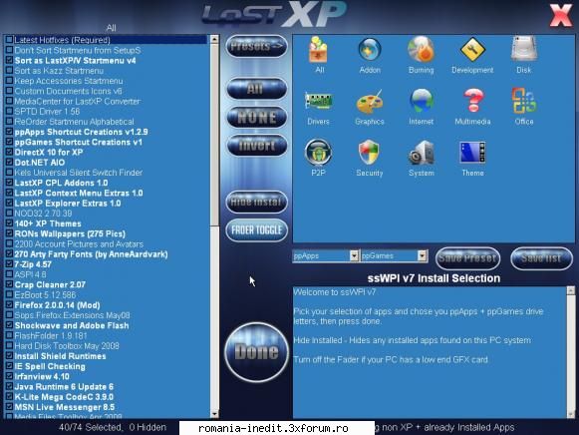Select IE Spell Checking entry
Image resolution: width=579 pixels, height=435 pixels.
point(50,366)
